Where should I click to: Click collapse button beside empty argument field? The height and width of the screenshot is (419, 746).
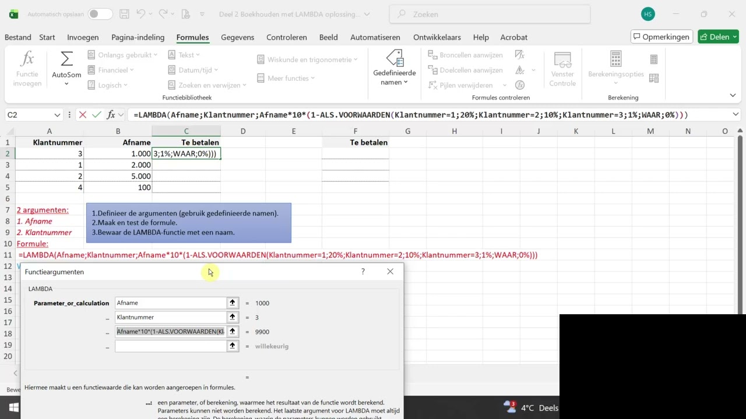233,346
